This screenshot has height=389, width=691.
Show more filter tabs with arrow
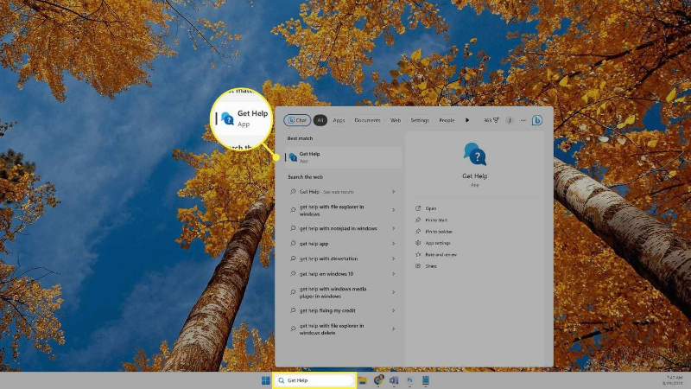pyautogui.click(x=467, y=120)
